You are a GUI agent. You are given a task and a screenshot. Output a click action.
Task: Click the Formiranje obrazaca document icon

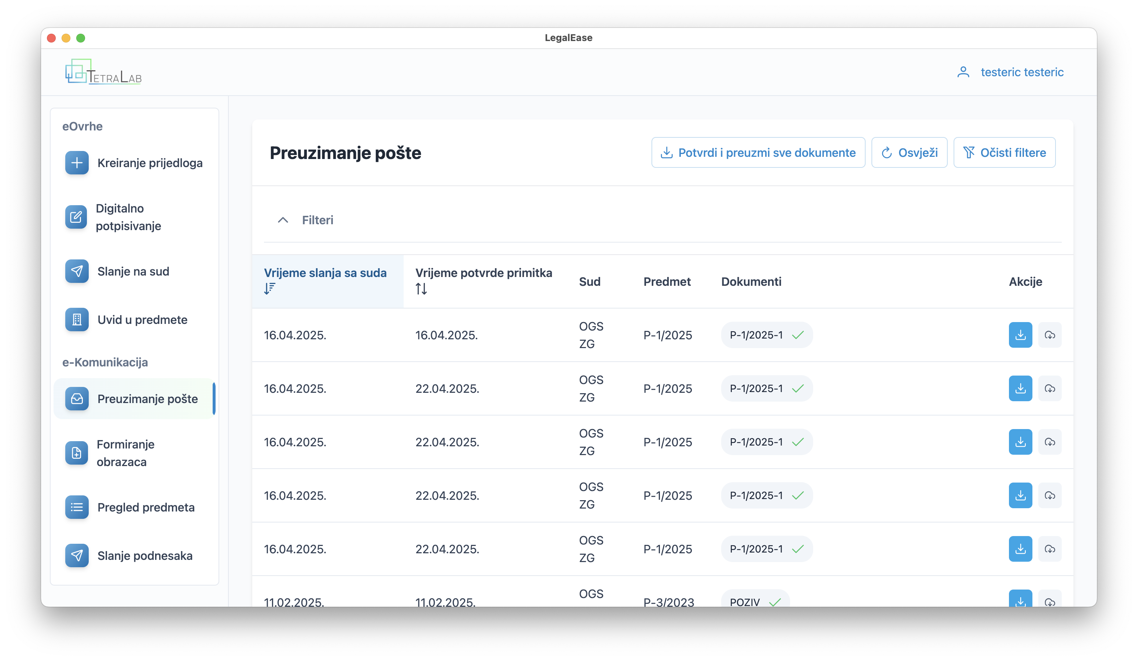[x=77, y=453]
